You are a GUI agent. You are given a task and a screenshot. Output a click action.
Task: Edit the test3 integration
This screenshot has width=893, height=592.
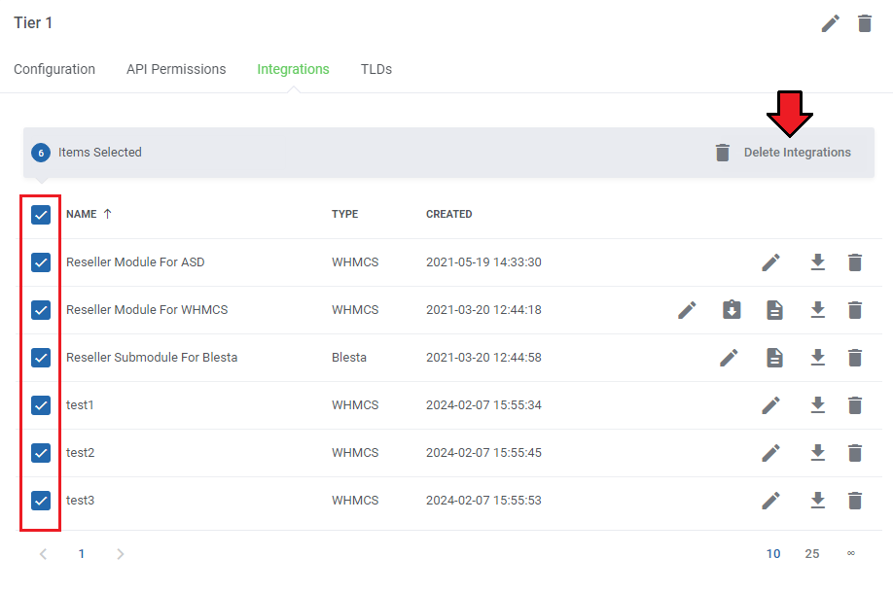click(x=770, y=501)
